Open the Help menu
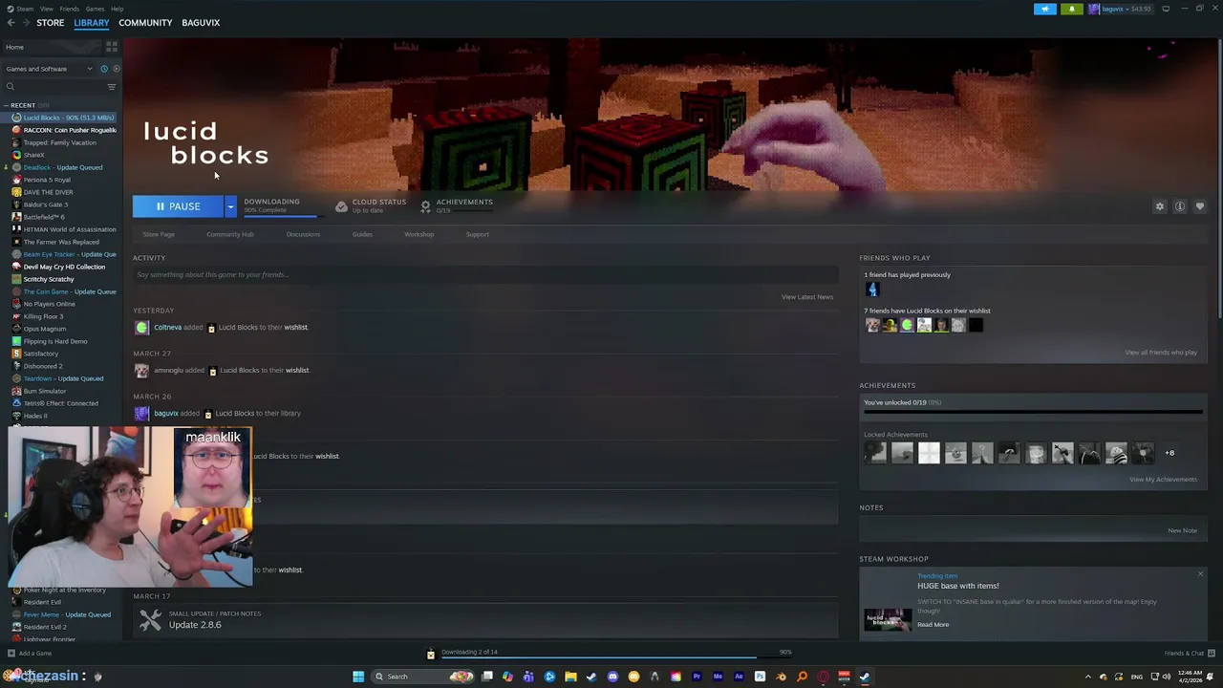The width and height of the screenshot is (1223, 688). click(117, 9)
